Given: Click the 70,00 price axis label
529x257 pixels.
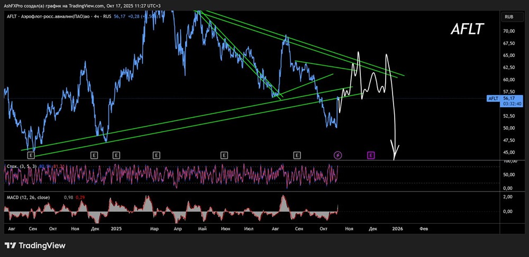Looking at the screenshot, I should pos(508,31).
